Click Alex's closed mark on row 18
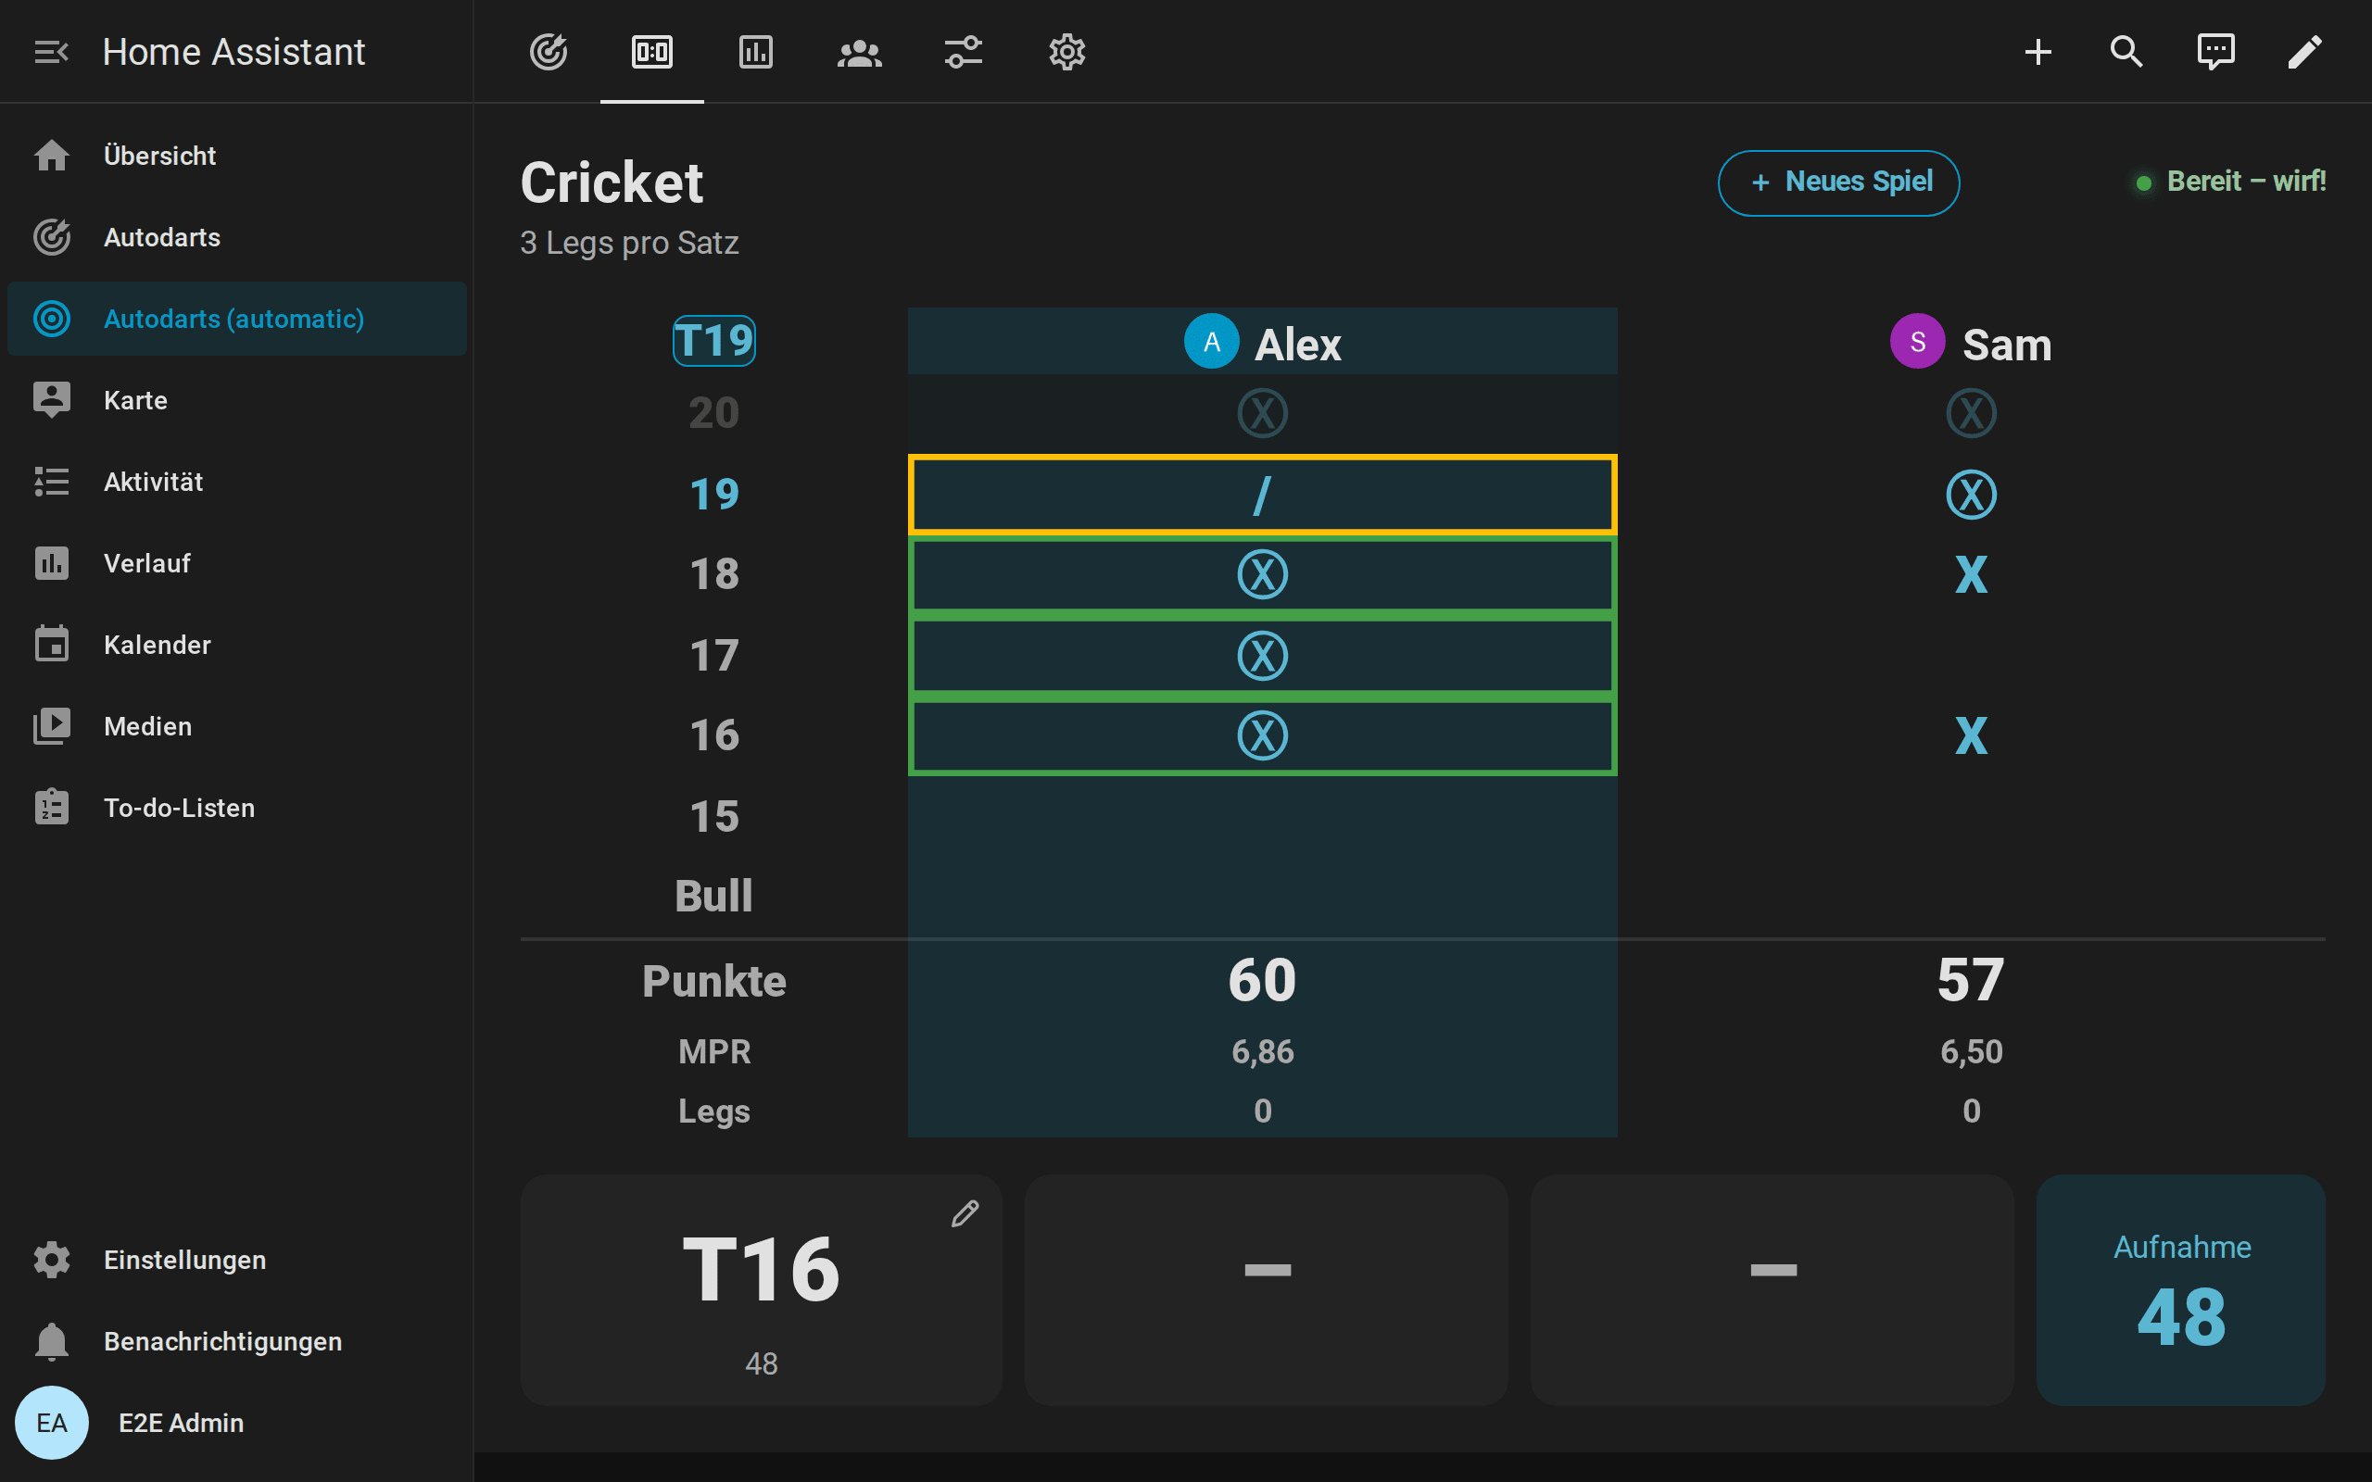Image resolution: width=2372 pixels, height=1482 pixels. coord(1263,574)
